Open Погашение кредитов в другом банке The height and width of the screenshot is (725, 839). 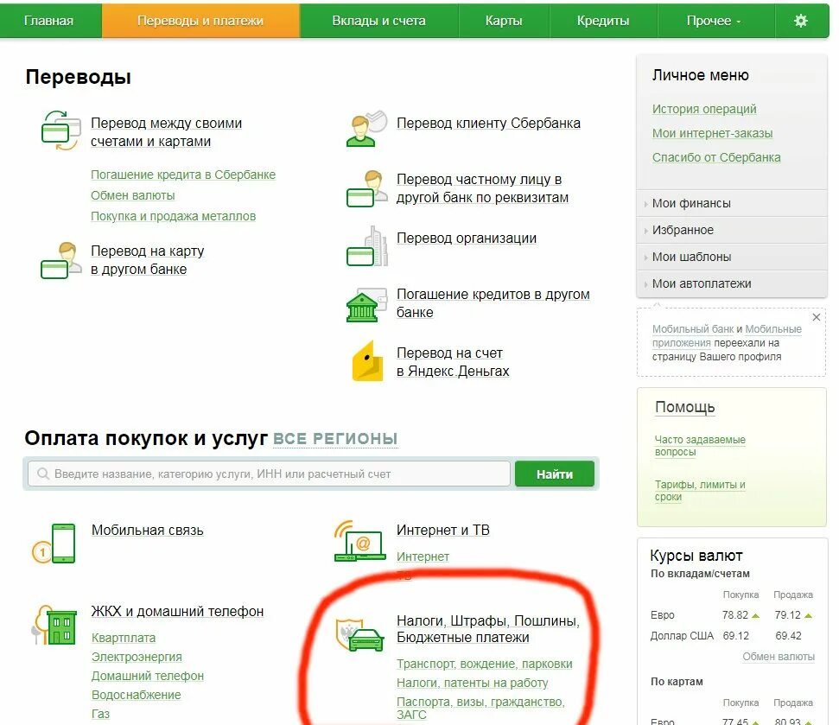pyautogui.click(x=493, y=303)
